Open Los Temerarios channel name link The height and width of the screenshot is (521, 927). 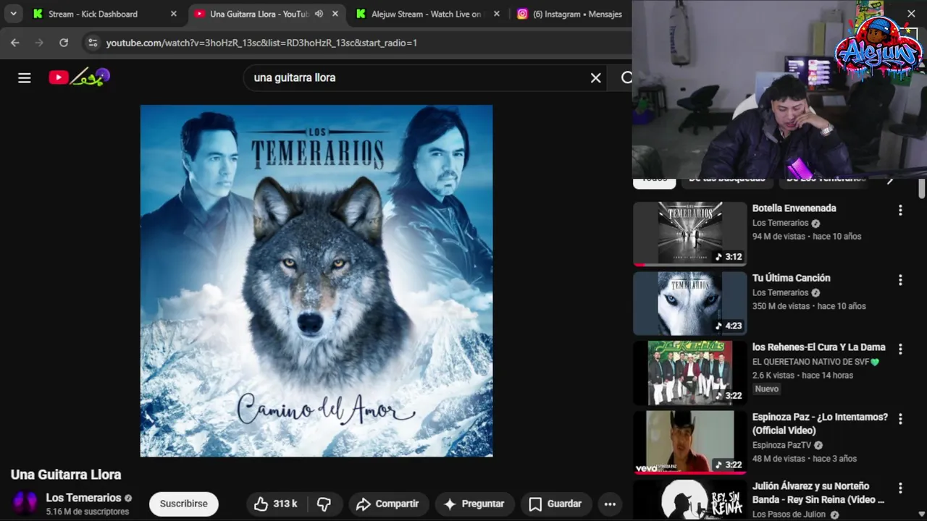click(83, 498)
